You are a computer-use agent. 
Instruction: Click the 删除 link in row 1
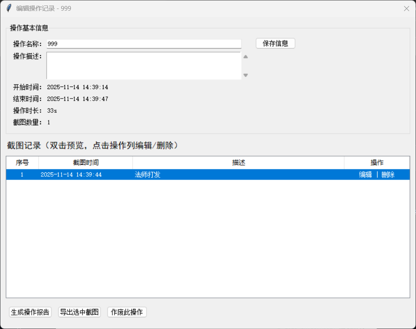click(388, 175)
